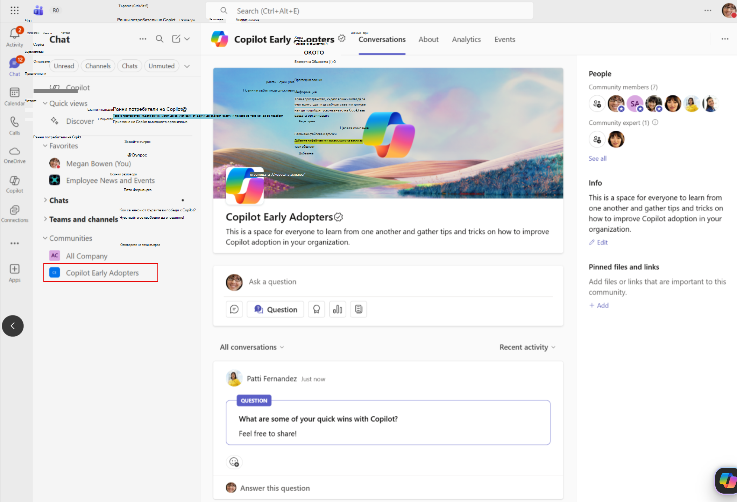The width and height of the screenshot is (737, 502).
Task: Expand the All conversations filter dropdown
Action: (252, 347)
